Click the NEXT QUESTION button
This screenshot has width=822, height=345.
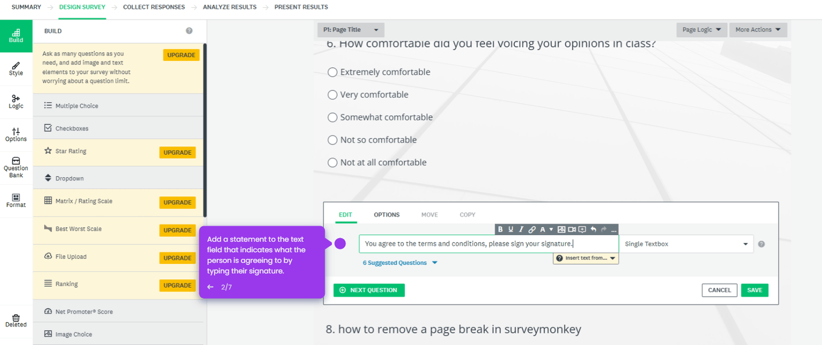(368, 290)
